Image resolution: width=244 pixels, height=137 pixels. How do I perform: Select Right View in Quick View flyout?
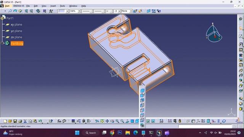click(142, 110)
